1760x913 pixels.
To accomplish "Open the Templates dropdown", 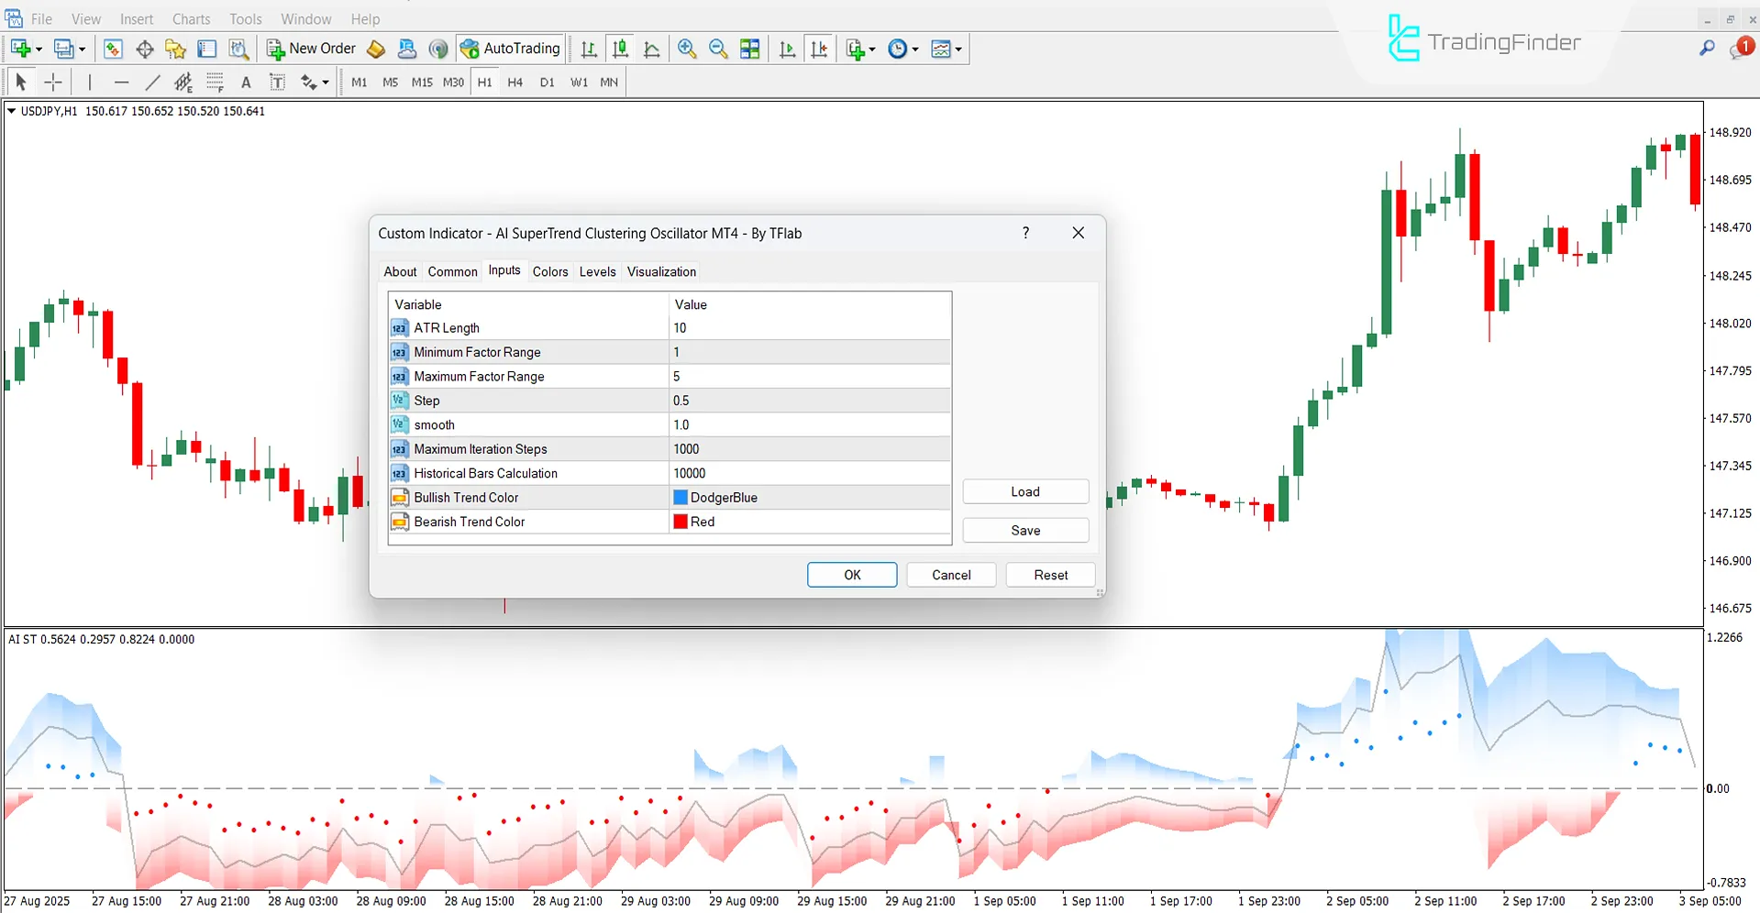I will (x=947, y=49).
